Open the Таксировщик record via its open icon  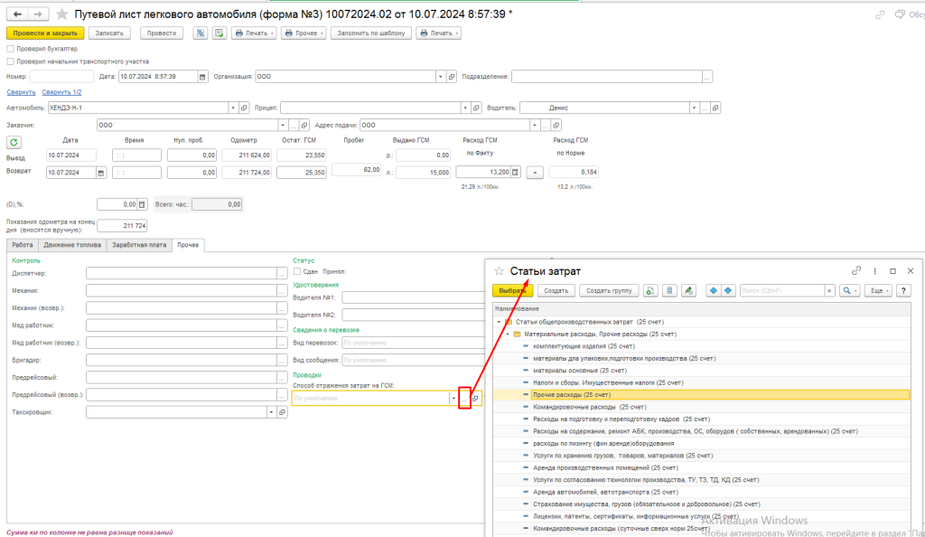pyautogui.click(x=282, y=412)
